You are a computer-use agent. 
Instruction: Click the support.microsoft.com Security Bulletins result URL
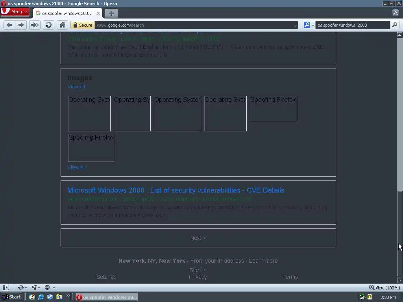tap(143, 39)
